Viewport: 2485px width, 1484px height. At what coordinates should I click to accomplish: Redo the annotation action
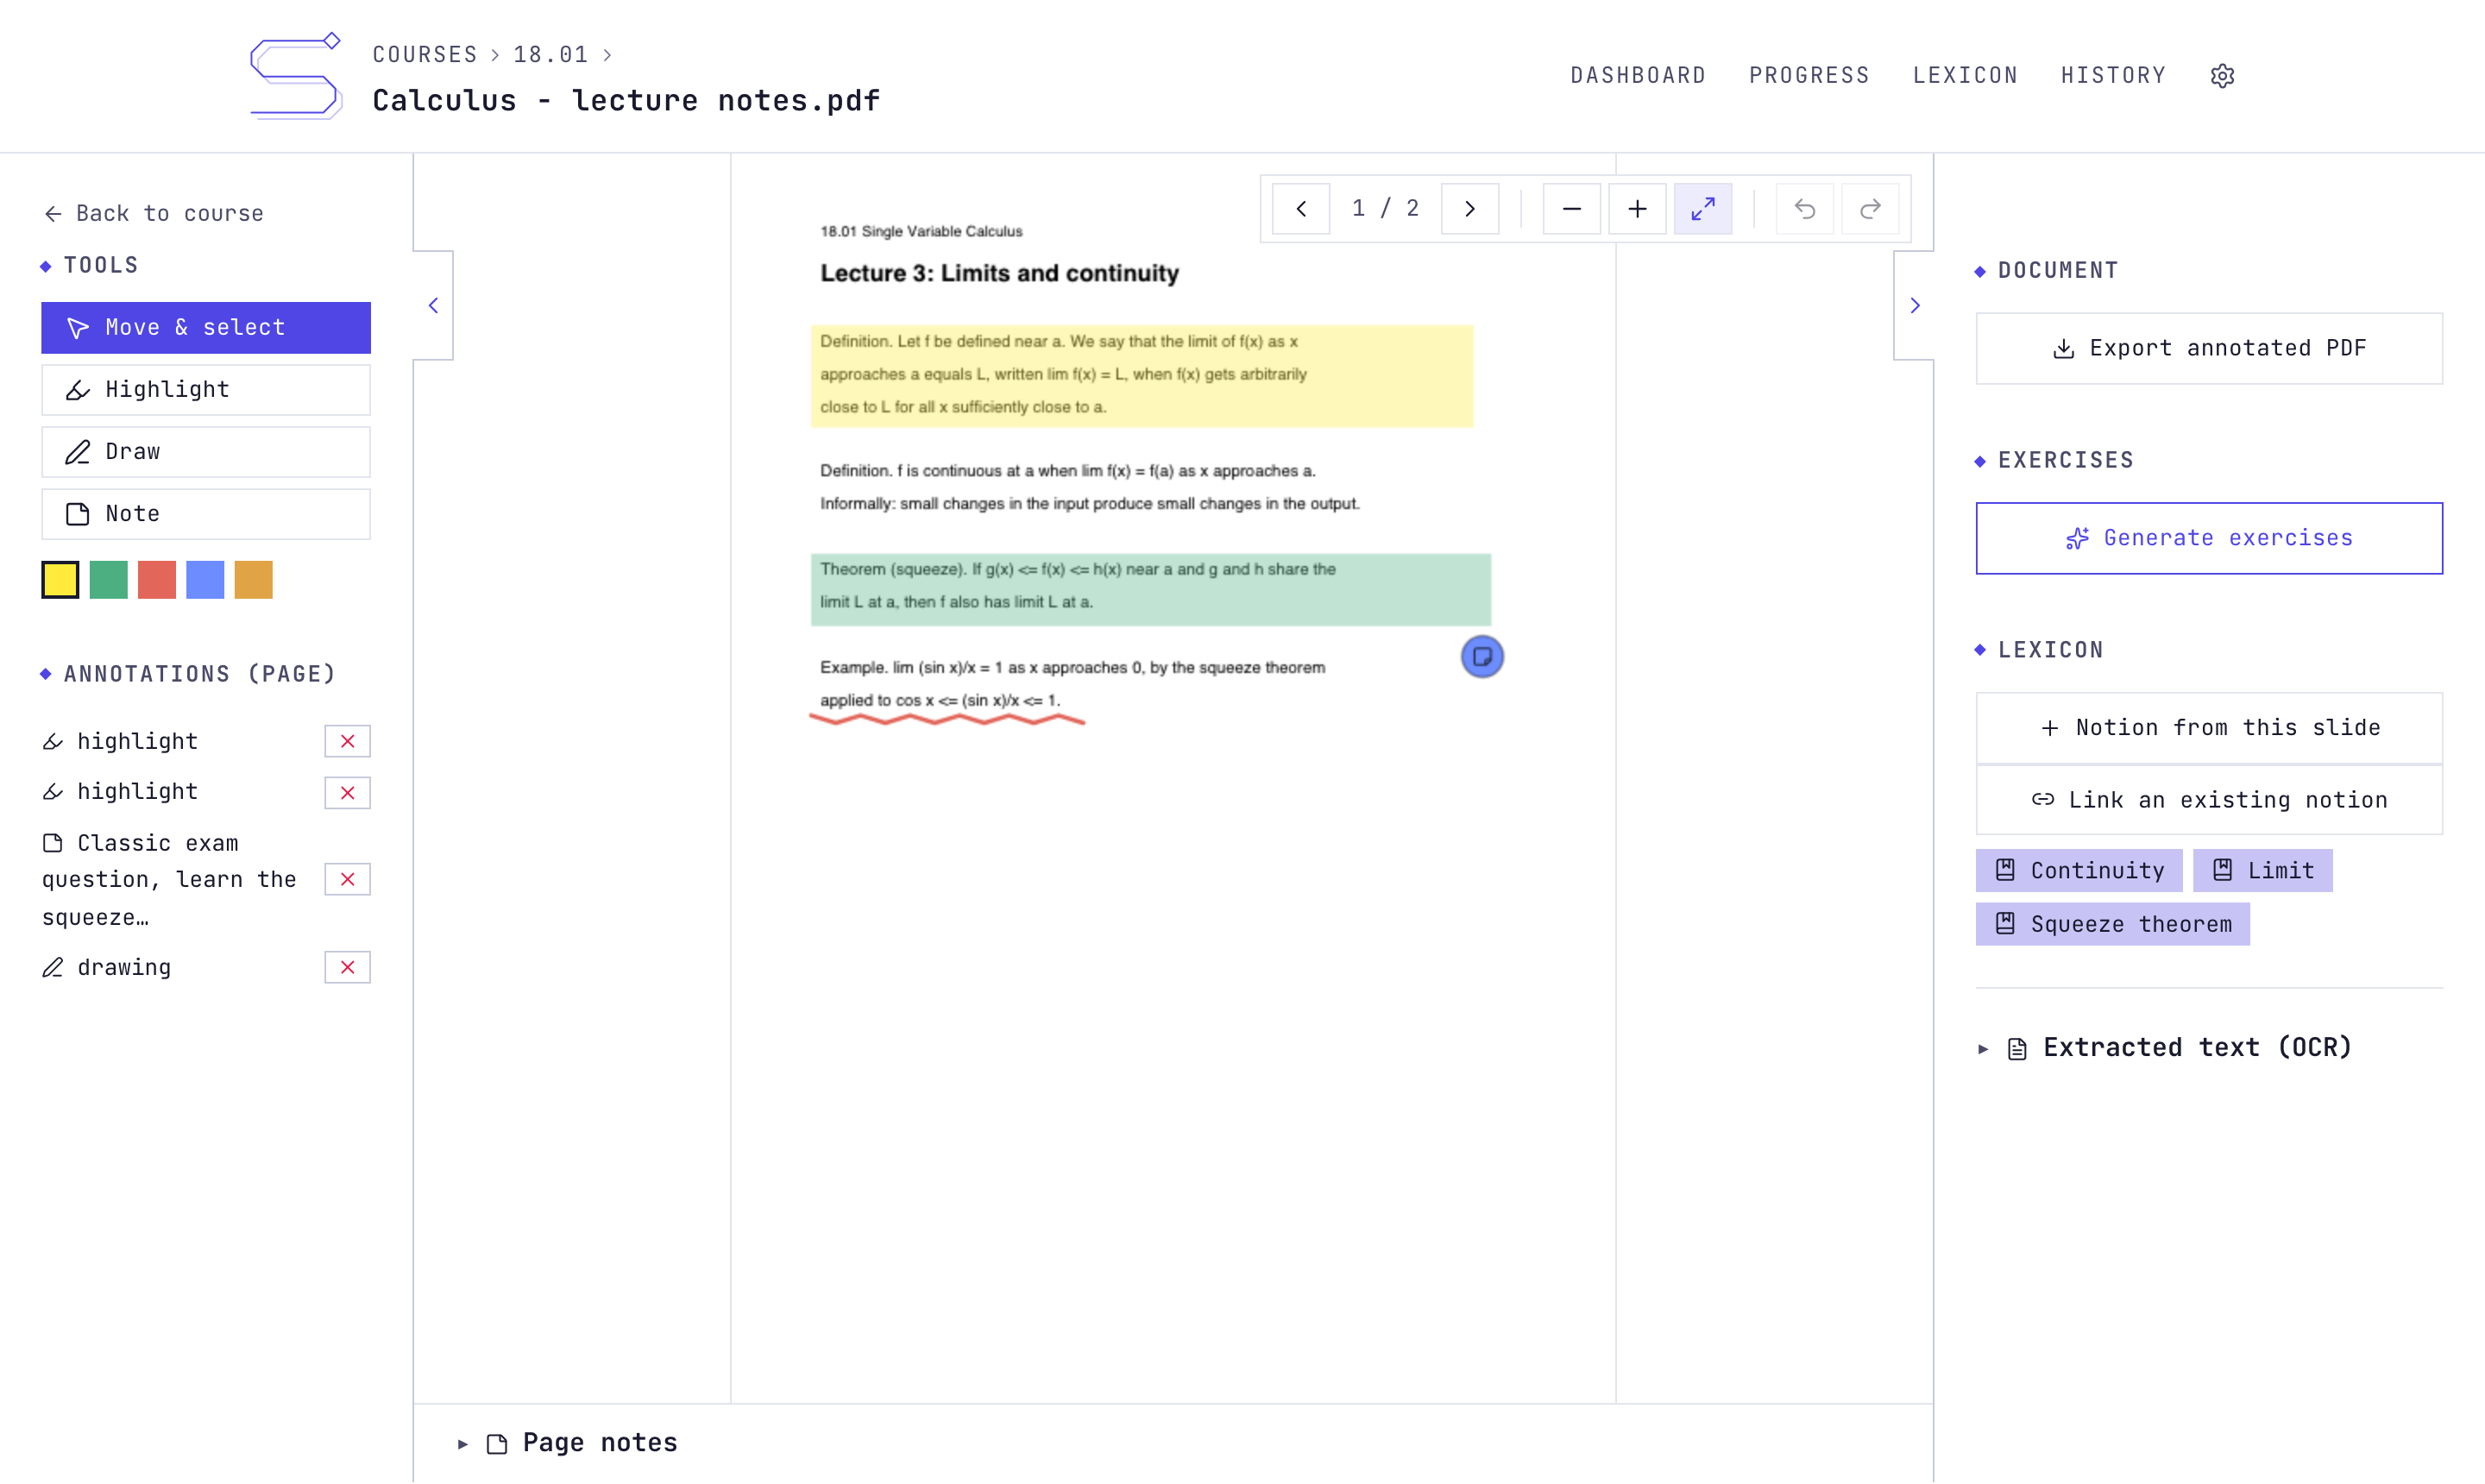pos(1870,209)
